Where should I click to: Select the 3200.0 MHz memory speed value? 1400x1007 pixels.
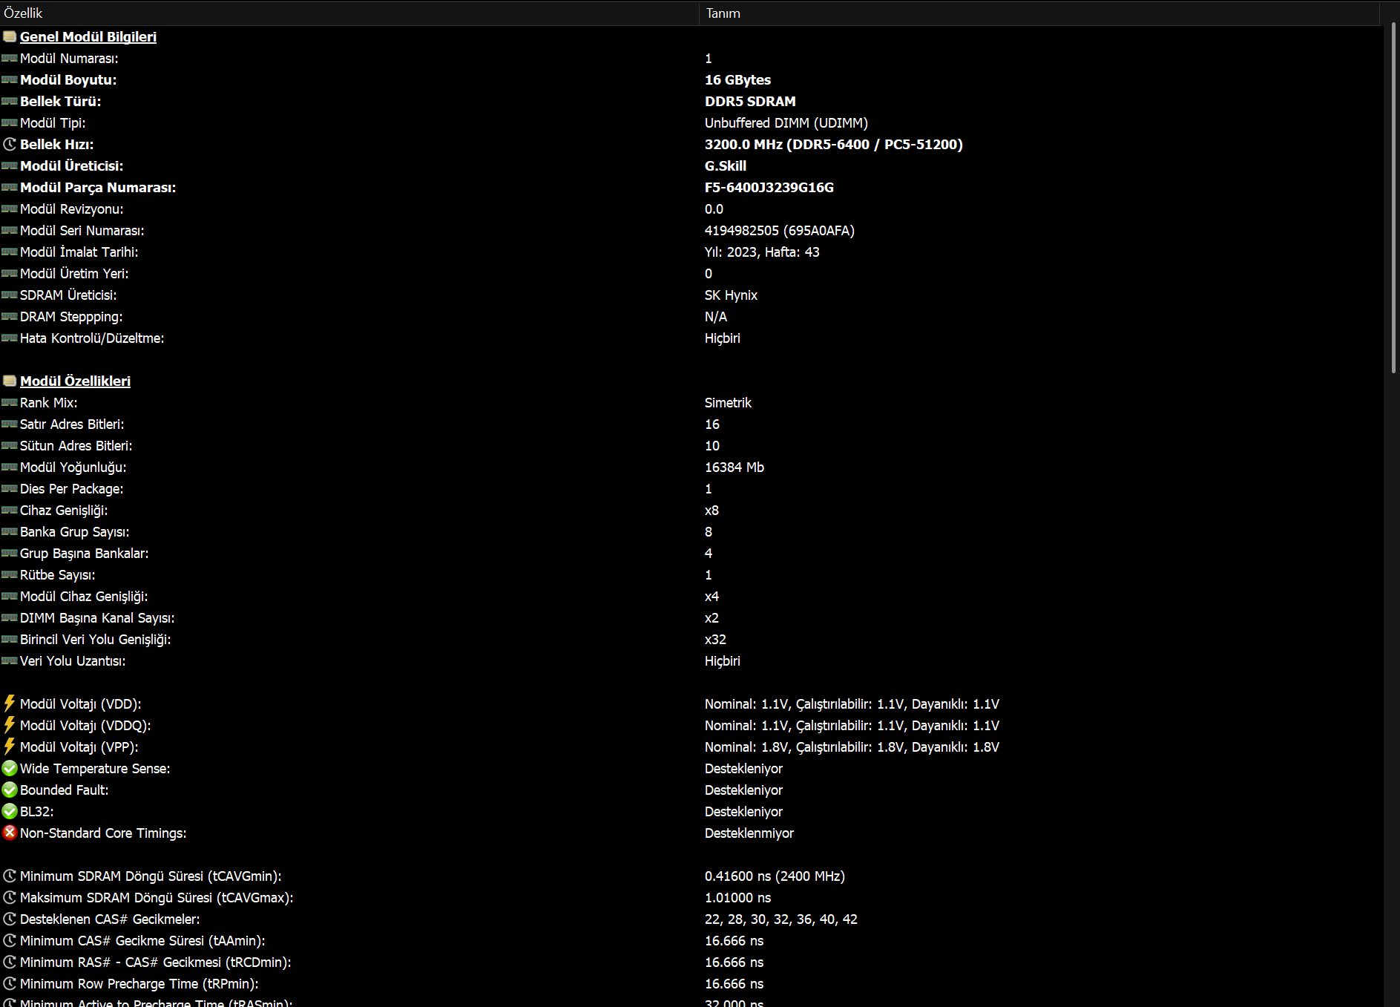tap(834, 144)
